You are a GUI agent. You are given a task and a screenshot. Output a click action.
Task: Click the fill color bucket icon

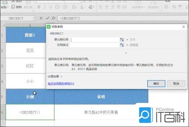tap(73, 7)
